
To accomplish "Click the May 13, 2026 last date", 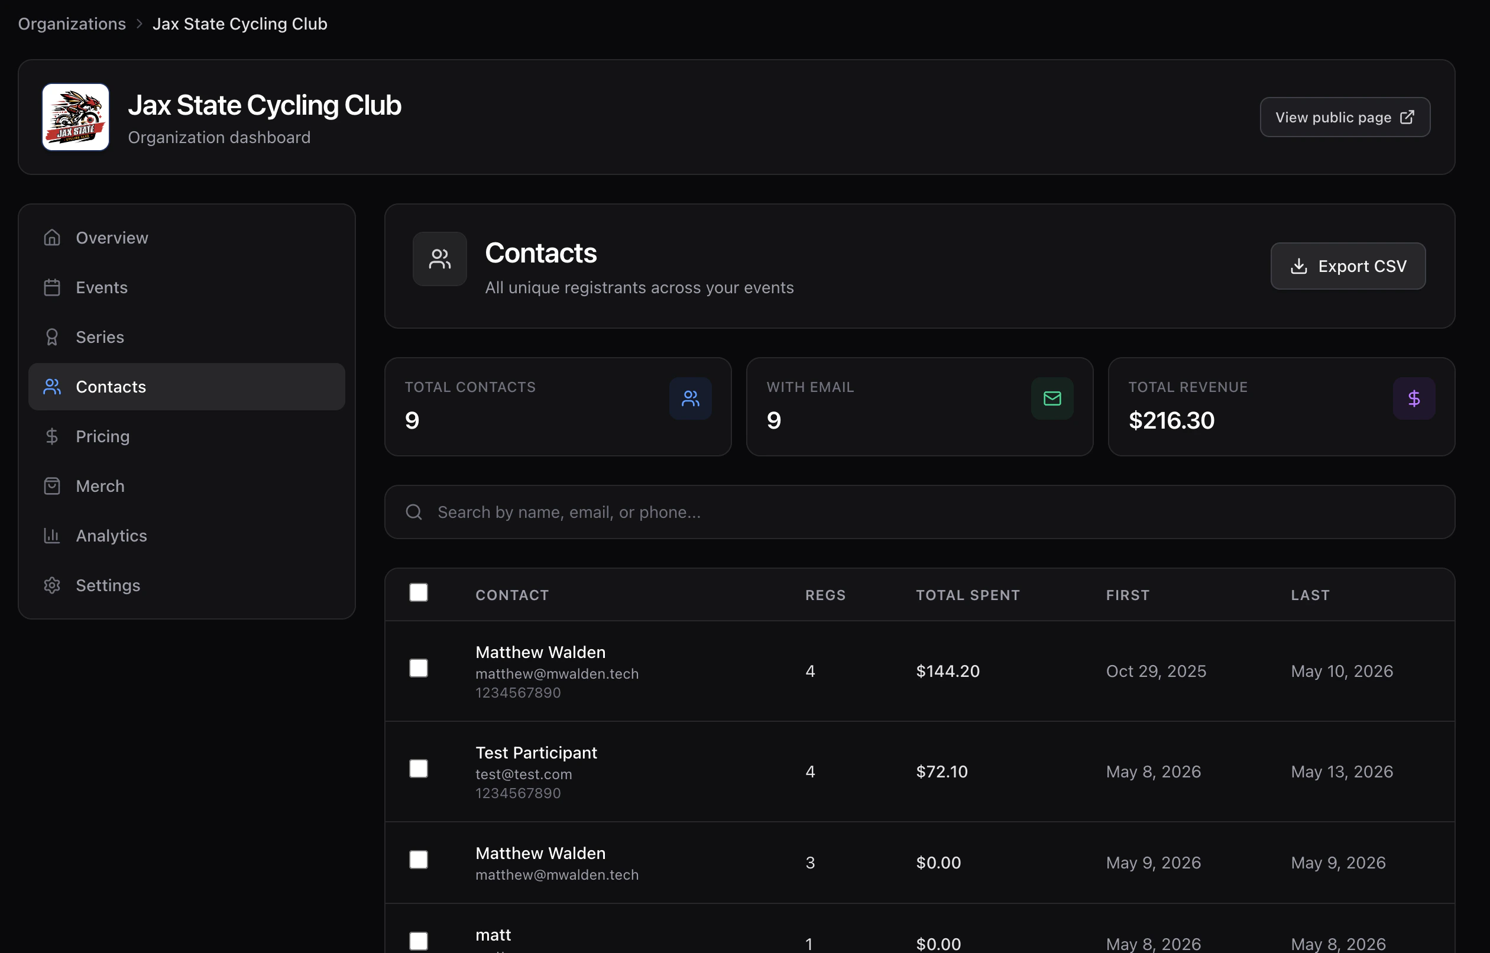I will pyautogui.click(x=1342, y=772).
